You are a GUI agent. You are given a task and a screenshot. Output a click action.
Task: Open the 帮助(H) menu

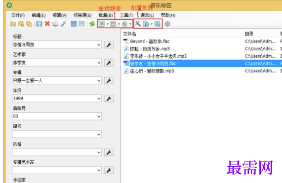point(168,15)
